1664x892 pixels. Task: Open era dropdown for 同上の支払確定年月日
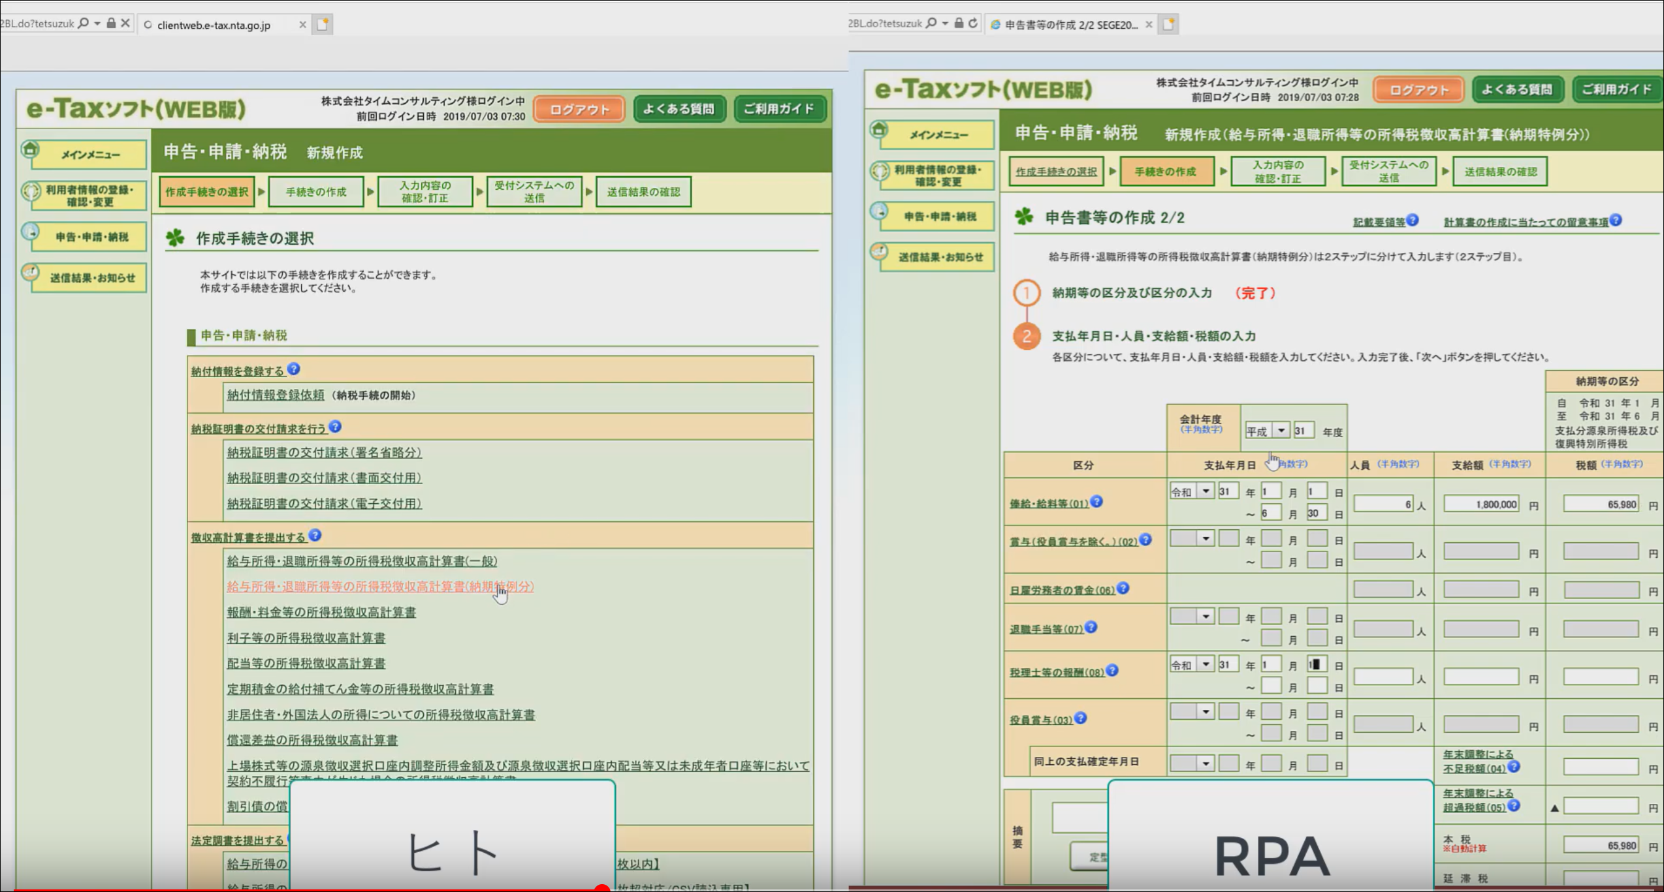(1192, 763)
